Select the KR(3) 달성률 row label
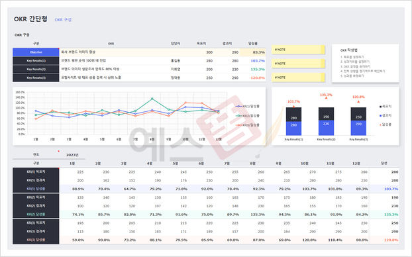412x257 pixels. [36, 240]
